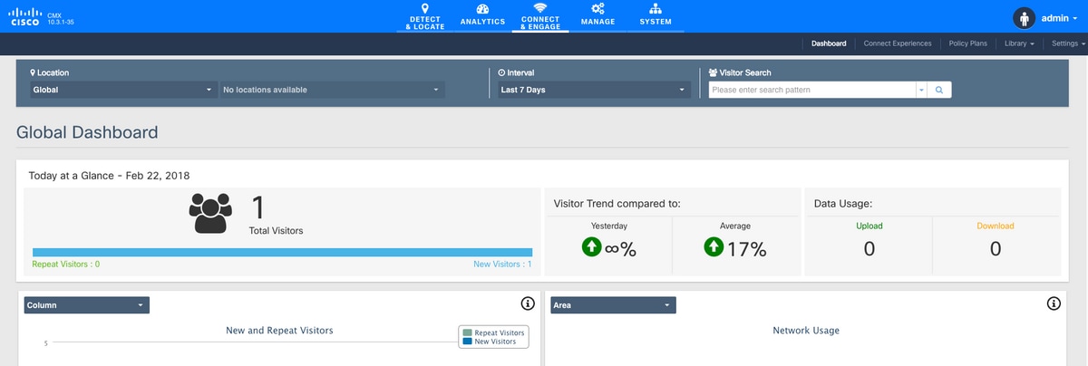
Task: Open the Connect & Engage module
Action: (540, 16)
